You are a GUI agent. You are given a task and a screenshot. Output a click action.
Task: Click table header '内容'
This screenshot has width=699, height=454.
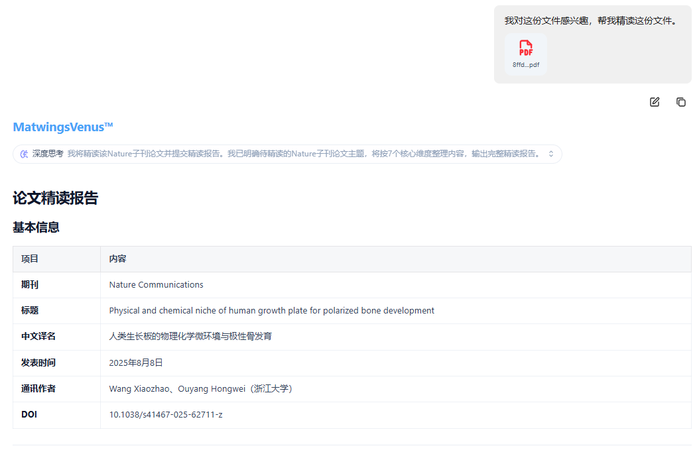click(x=117, y=259)
